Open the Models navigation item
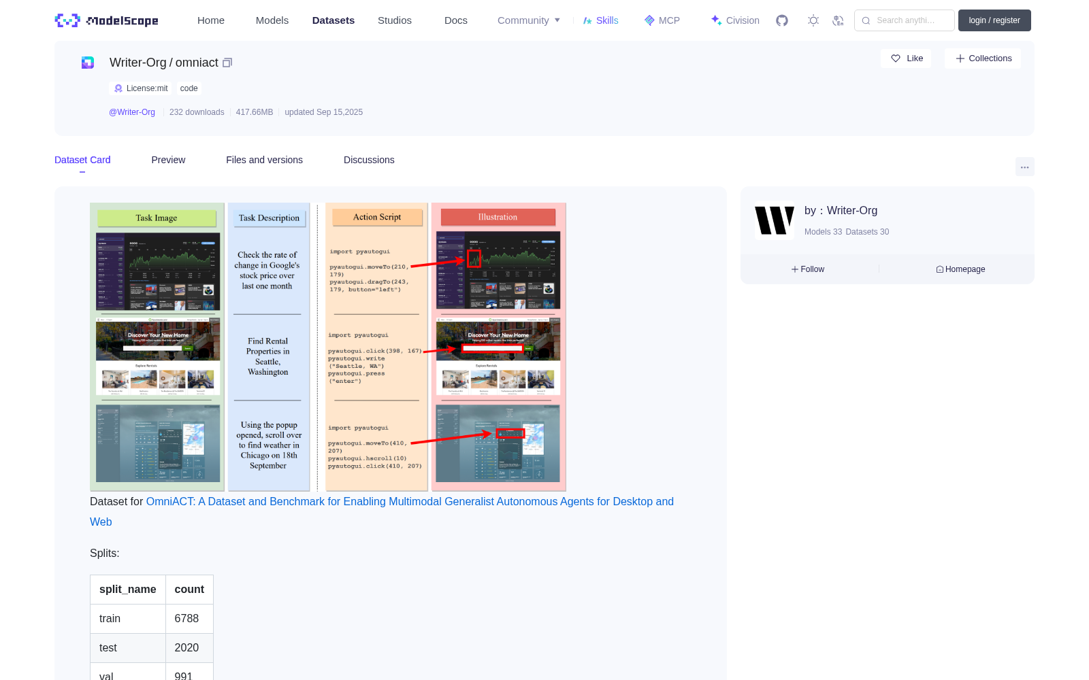The image size is (1089, 680). (272, 20)
